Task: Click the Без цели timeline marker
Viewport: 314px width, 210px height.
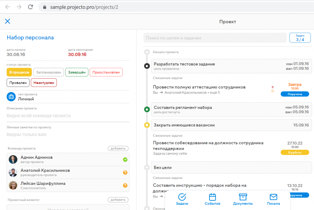Action: (147, 168)
